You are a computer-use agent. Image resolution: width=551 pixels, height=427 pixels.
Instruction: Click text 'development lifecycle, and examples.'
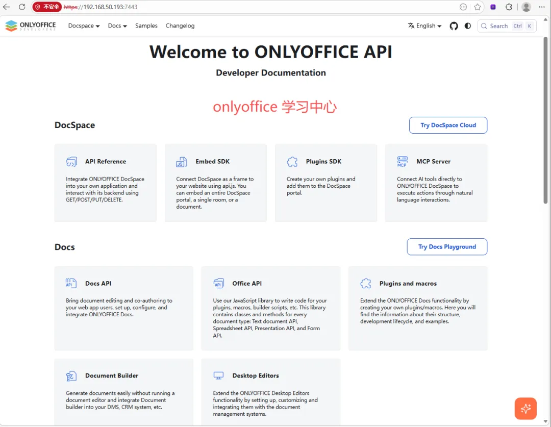point(405,321)
